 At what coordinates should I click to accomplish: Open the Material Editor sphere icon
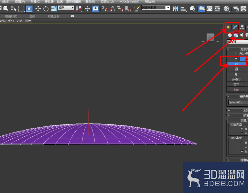tap(226, 8)
